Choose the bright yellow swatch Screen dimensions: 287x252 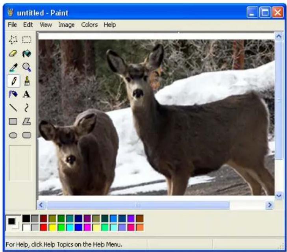52,227
